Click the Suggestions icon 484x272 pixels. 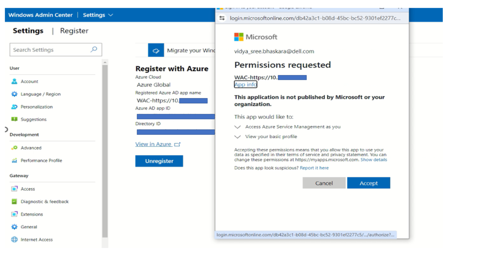click(x=14, y=119)
